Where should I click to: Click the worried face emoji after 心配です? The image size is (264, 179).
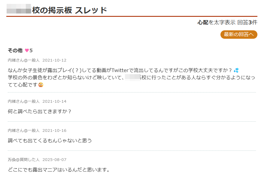click(x=41, y=85)
